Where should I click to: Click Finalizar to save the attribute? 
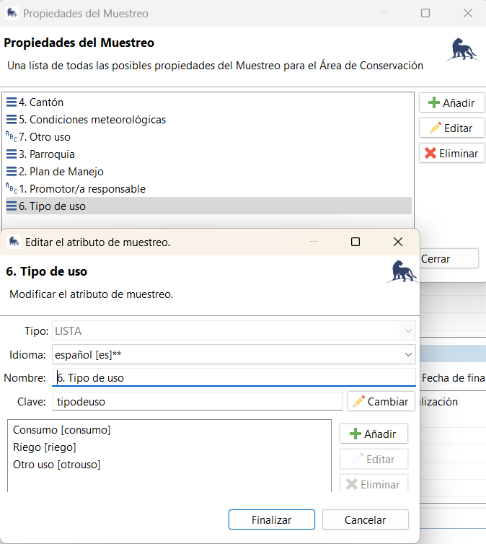coord(272,519)
